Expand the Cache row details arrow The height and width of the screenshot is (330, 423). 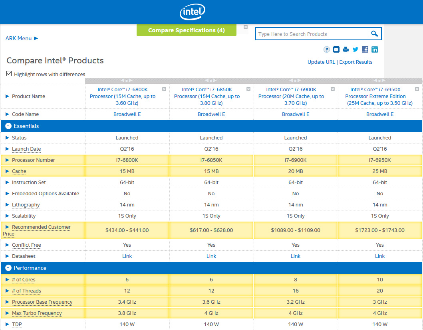tap(7, 171)
